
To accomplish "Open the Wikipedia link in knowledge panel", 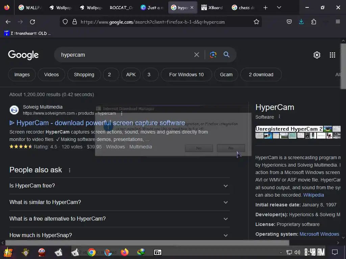I will pyautogui.click(x=314, y=195).
